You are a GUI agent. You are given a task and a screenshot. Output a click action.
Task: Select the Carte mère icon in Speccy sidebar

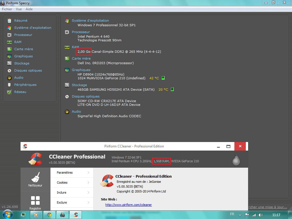9,49
